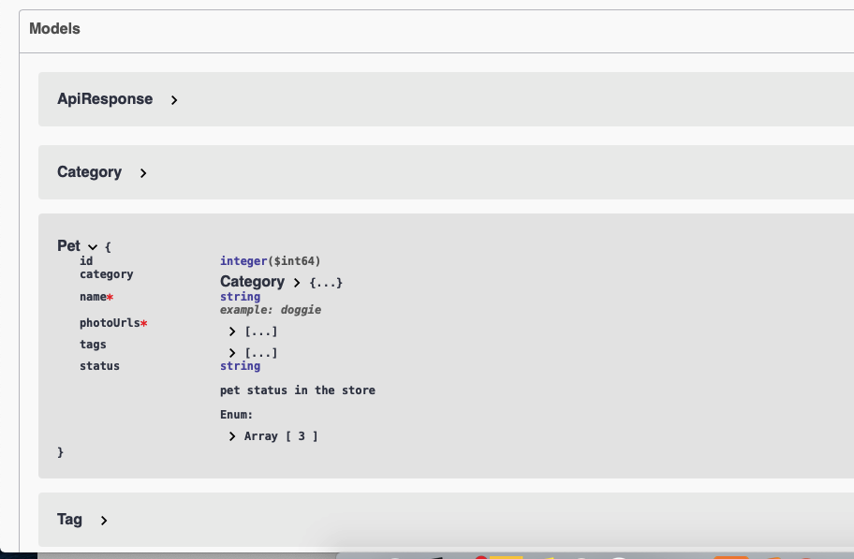The image size is (854, 559).
Task: Expand the Category model in Models list
Action: point(142,173)
